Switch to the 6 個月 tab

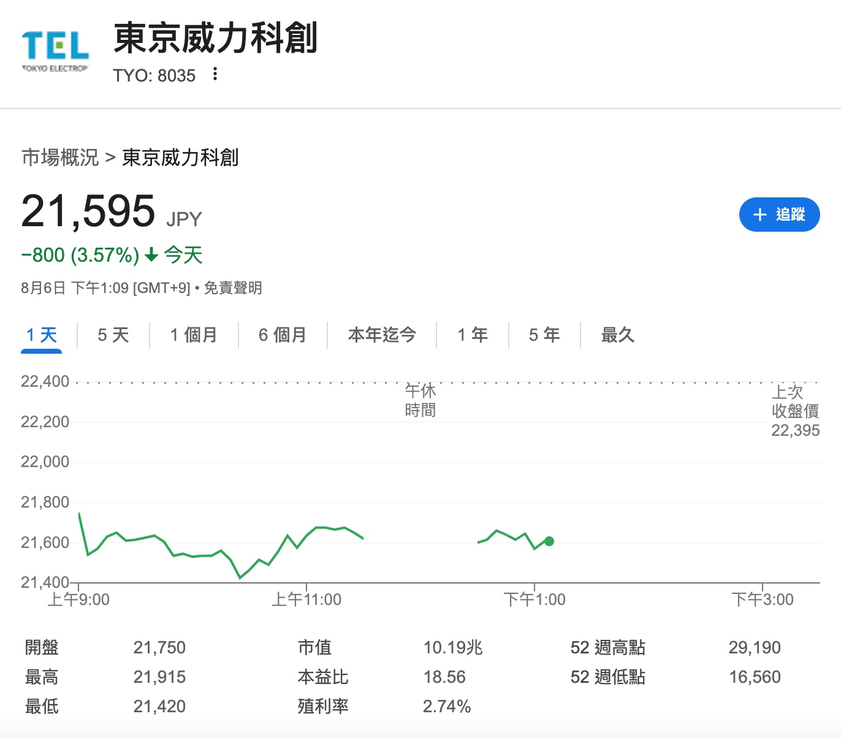283,335
